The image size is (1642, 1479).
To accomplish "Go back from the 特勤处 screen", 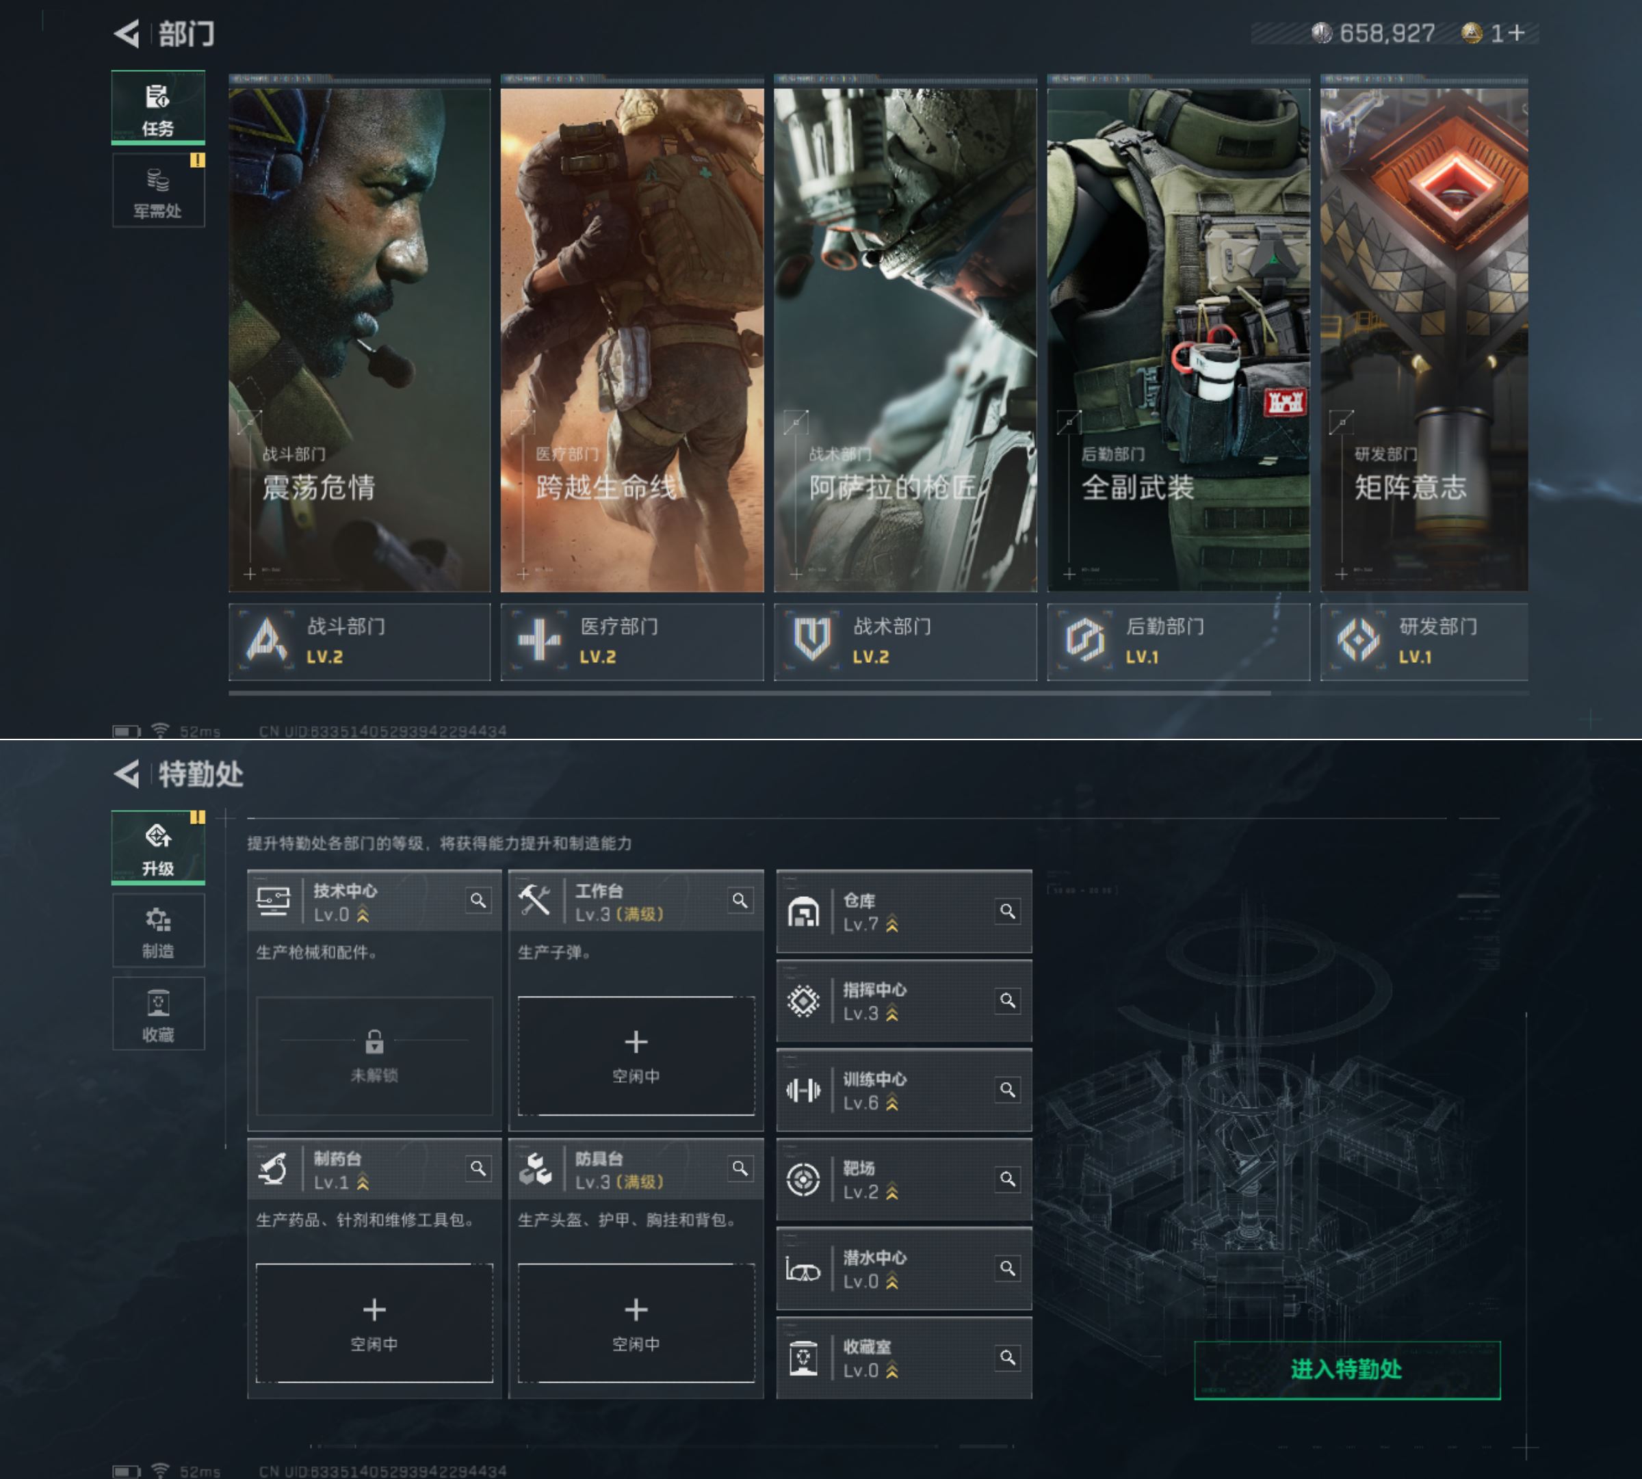I will point(127,774).
